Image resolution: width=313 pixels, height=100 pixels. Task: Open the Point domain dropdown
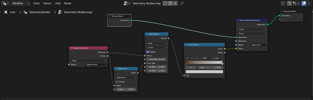click(252, 33)
